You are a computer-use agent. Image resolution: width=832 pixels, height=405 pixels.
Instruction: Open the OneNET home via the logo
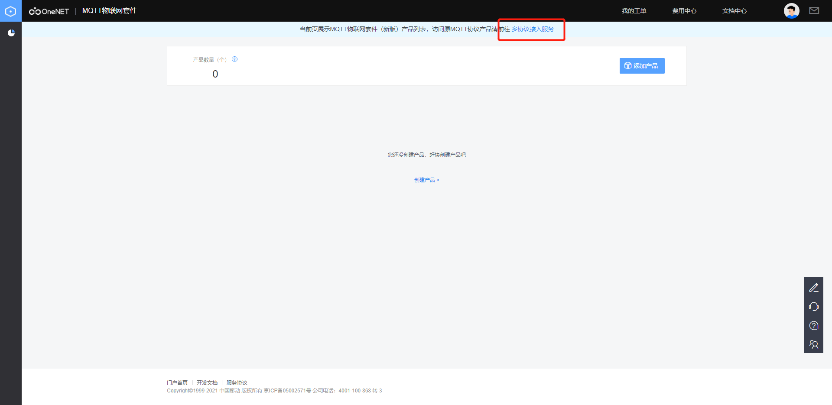tap(49, 11)
